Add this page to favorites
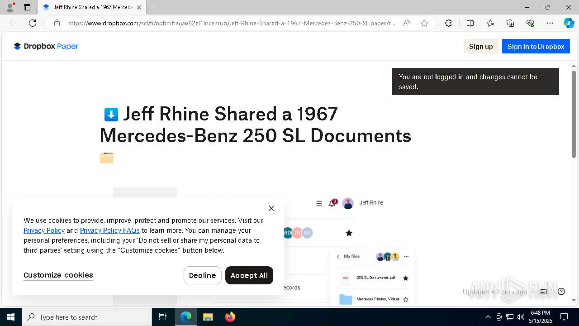 coord(424,23)
